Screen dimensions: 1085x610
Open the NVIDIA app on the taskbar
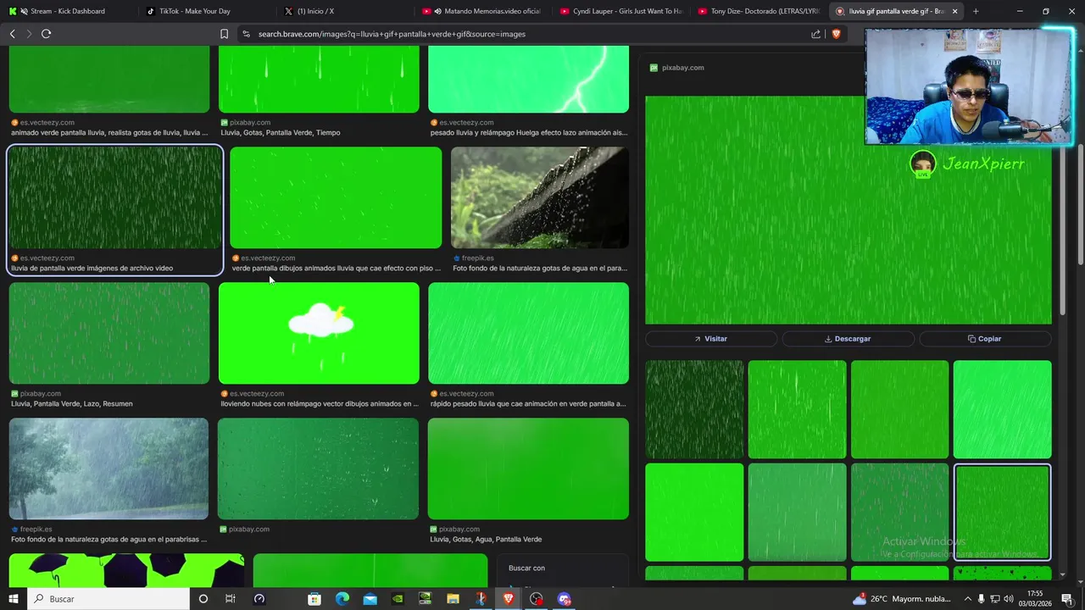tap(398, 599)
